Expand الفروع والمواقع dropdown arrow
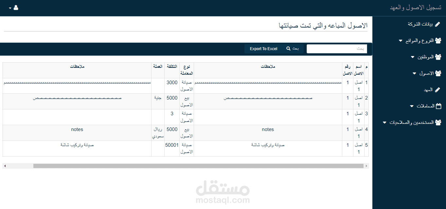Screen dimensions: 446x209 click(401, 41)
